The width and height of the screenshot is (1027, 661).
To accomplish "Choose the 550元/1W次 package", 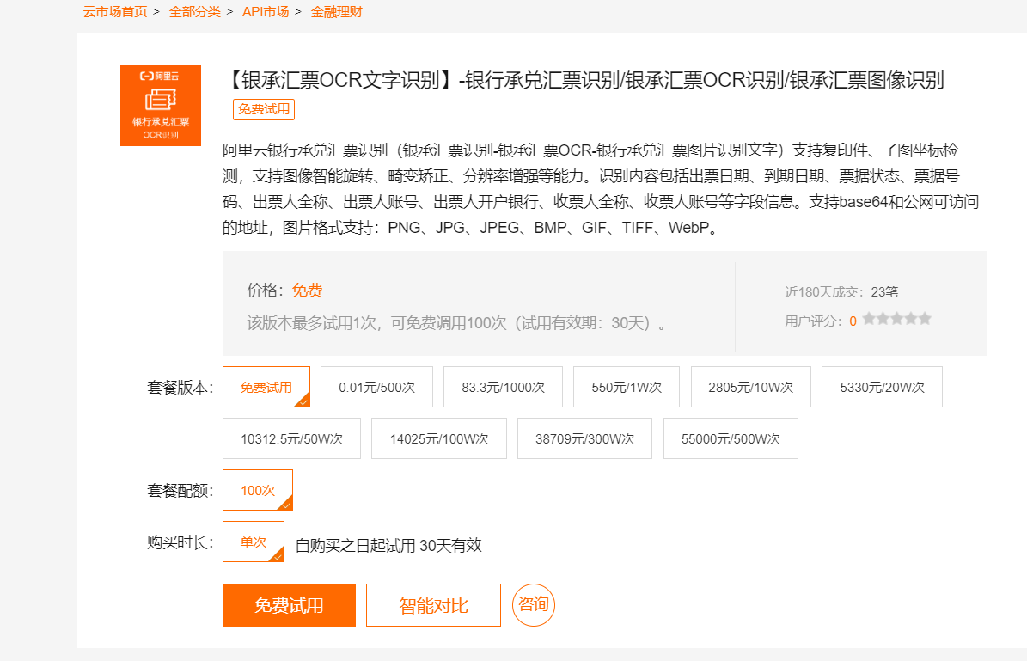I will pyautogui.click(x=627, y=387).
